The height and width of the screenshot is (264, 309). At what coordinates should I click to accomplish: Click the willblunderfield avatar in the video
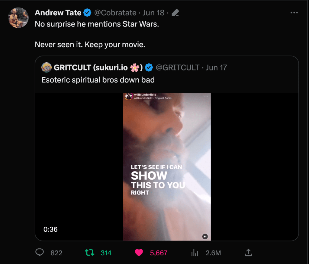click(x=129, y=96)
